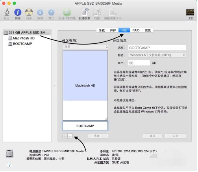Click the Mount (装载) toolbar icon
Viewport: 198px width, 172px height.
[x=40, y=12]
